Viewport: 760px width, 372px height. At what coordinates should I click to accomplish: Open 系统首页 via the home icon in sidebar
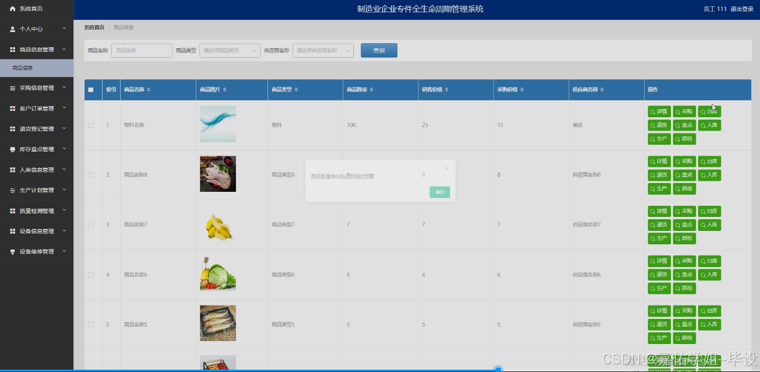tap(13, 9)
